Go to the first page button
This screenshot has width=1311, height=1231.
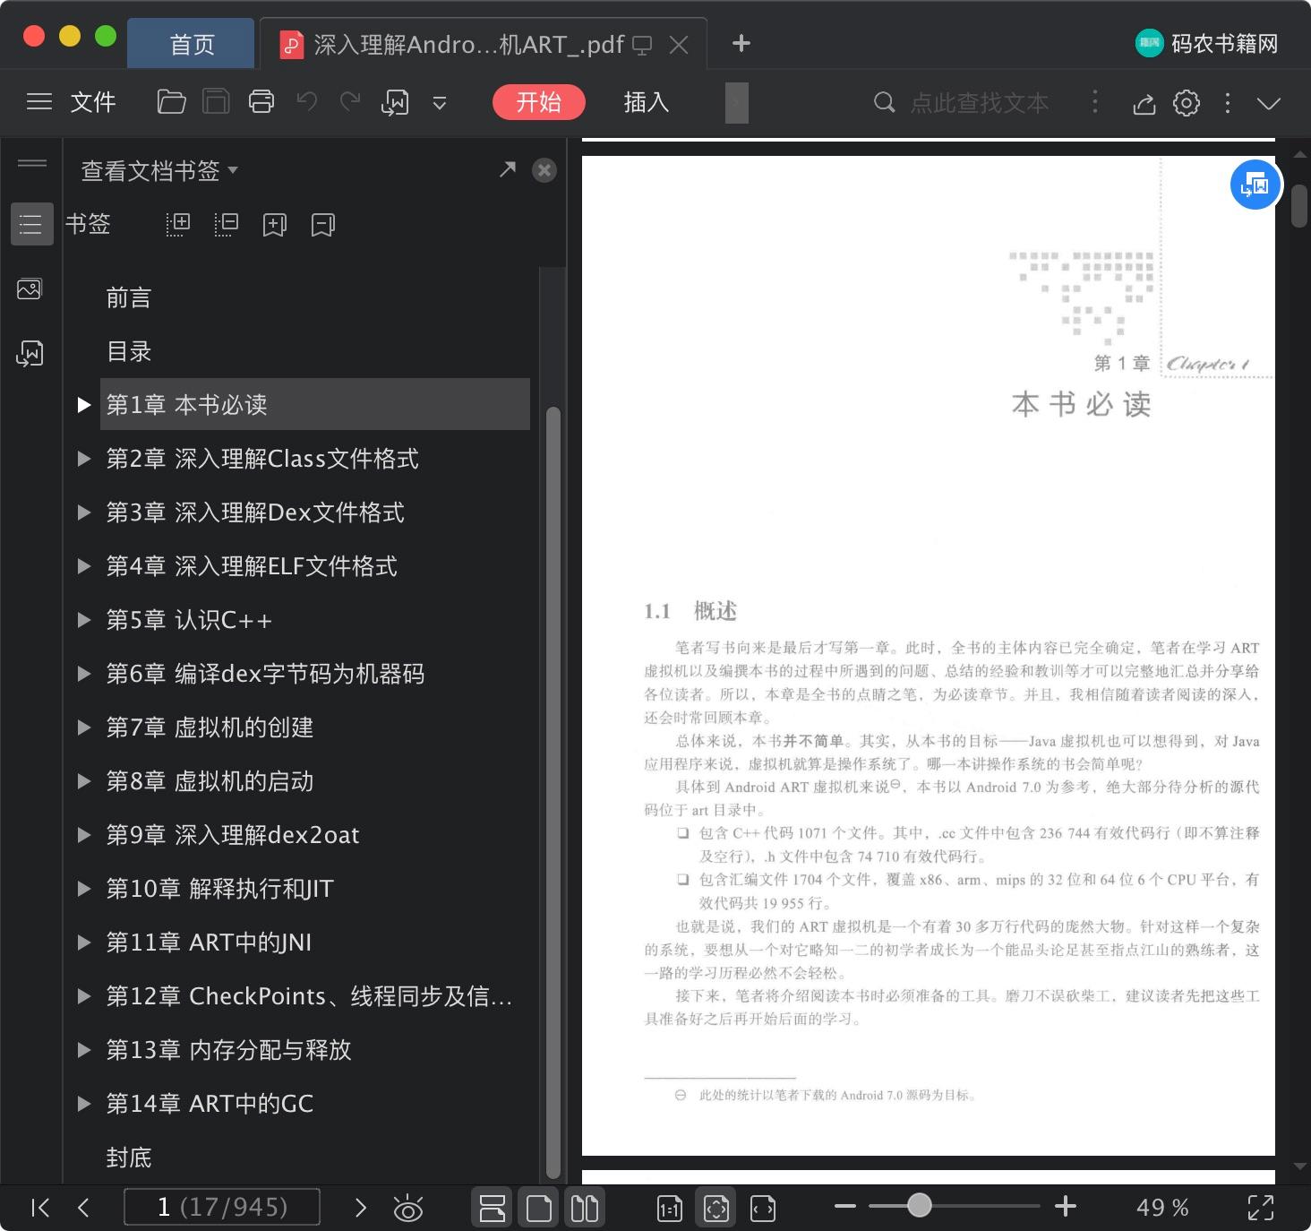40,1208
